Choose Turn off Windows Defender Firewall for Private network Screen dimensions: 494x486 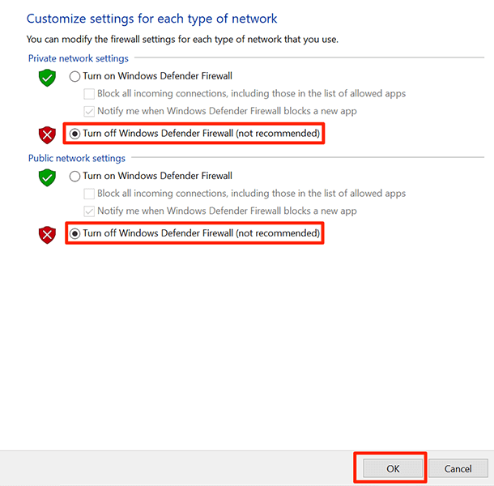75,133
